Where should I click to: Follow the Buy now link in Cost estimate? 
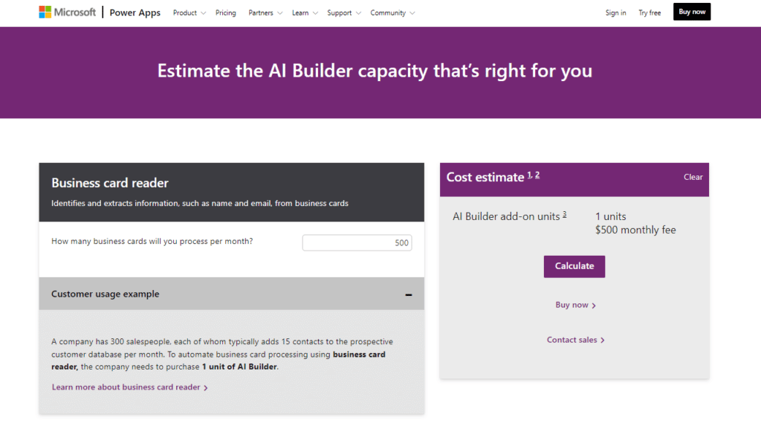click(576, 305)
